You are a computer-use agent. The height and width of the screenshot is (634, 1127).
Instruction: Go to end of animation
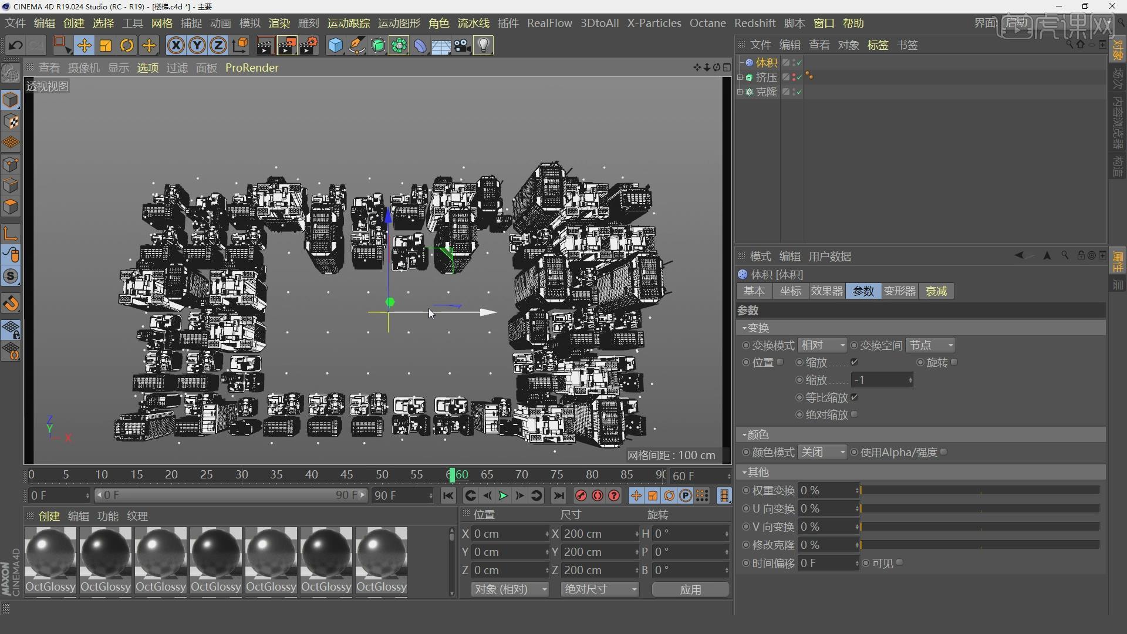(x=559, y=496)
